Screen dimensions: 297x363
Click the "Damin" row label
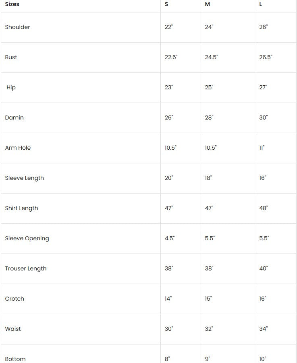pos(14,118)
